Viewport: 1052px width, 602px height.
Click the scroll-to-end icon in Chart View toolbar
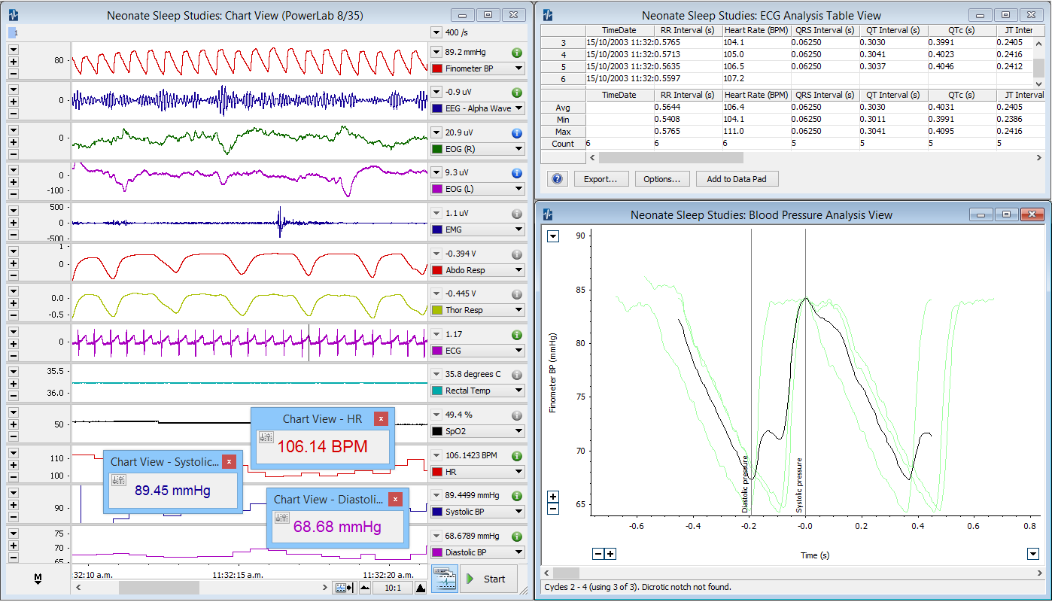pos(343,587)
